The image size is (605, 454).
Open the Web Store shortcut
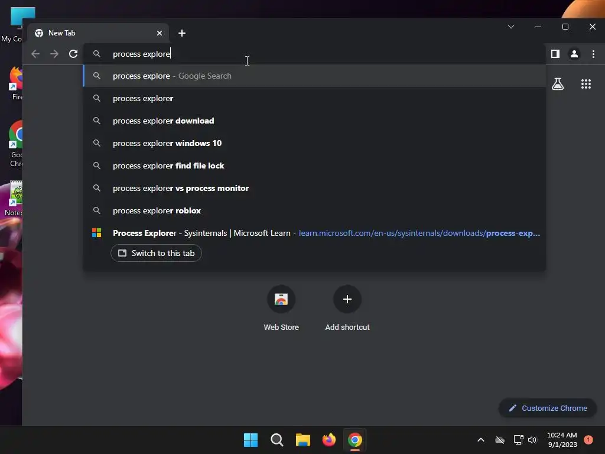click(281, 308)
